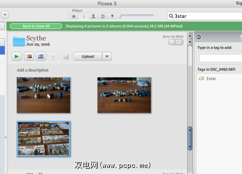Toggle the starred photos filter
The width and height of the screenshot is (242, 174).
pyautogui.click(x=74, y=16)
